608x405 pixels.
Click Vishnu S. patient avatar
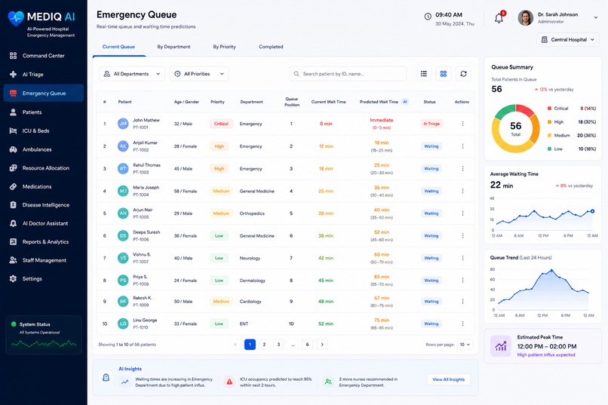123,258
